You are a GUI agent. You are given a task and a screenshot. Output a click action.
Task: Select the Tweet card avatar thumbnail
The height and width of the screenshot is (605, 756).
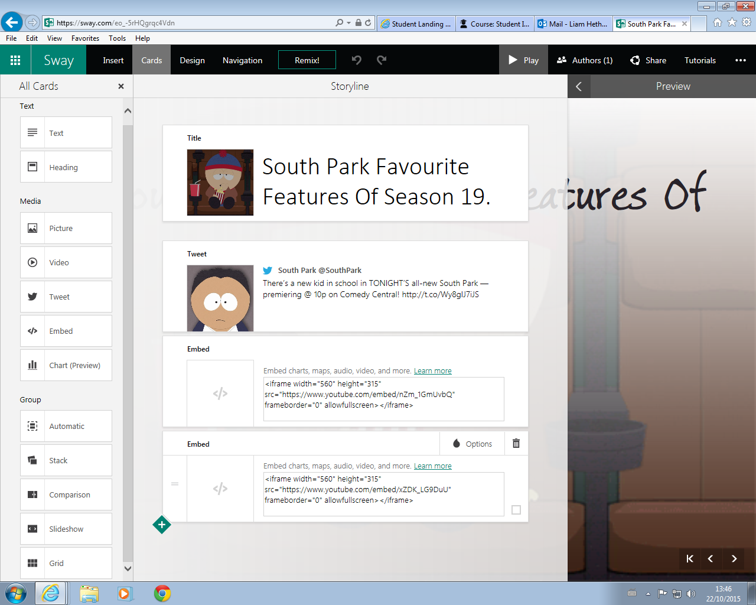tap(220, 298)
